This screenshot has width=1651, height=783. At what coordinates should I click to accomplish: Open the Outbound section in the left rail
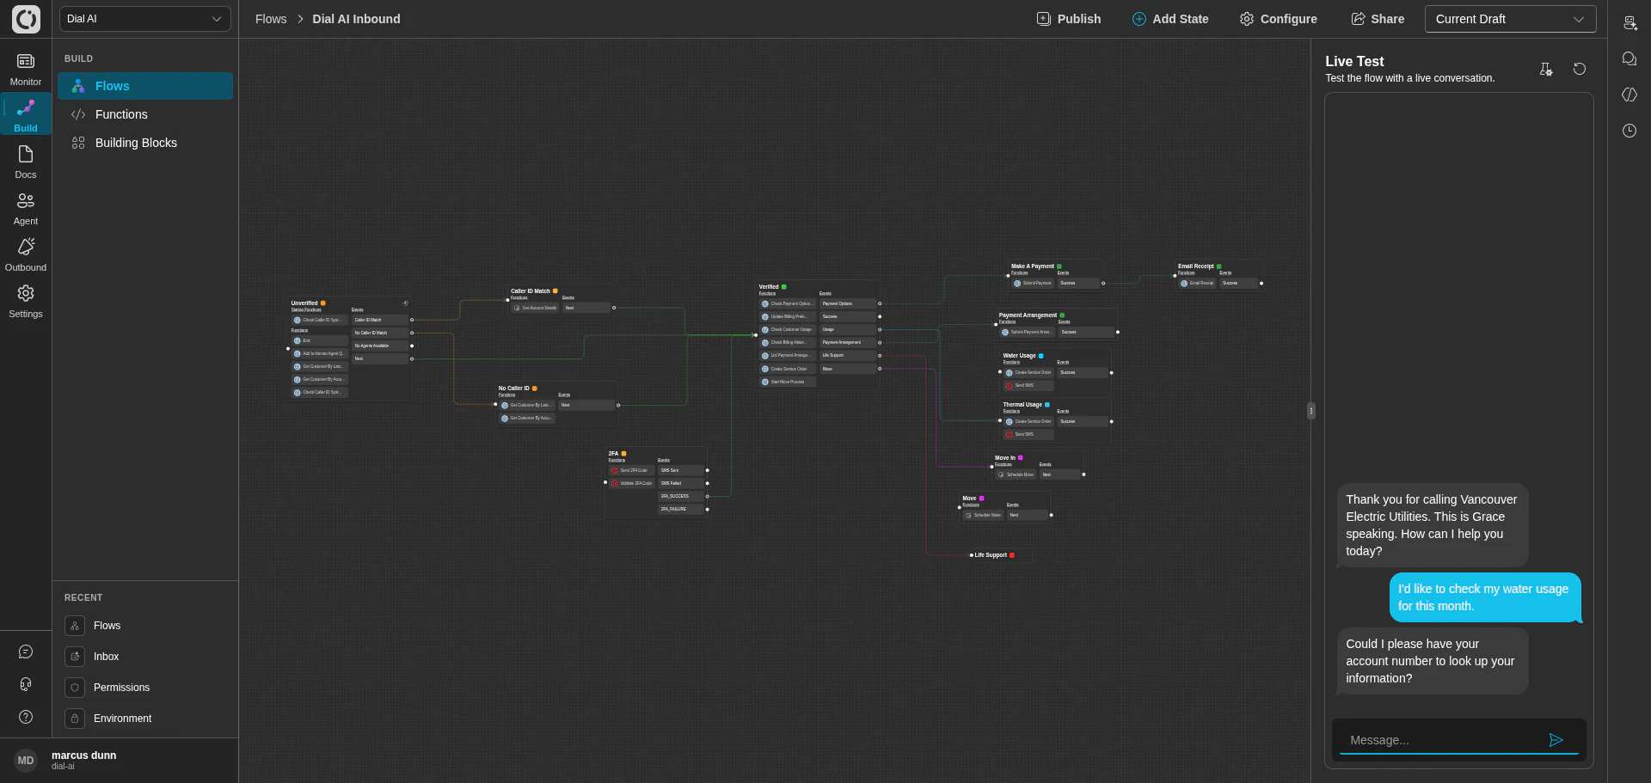(26, 255)
